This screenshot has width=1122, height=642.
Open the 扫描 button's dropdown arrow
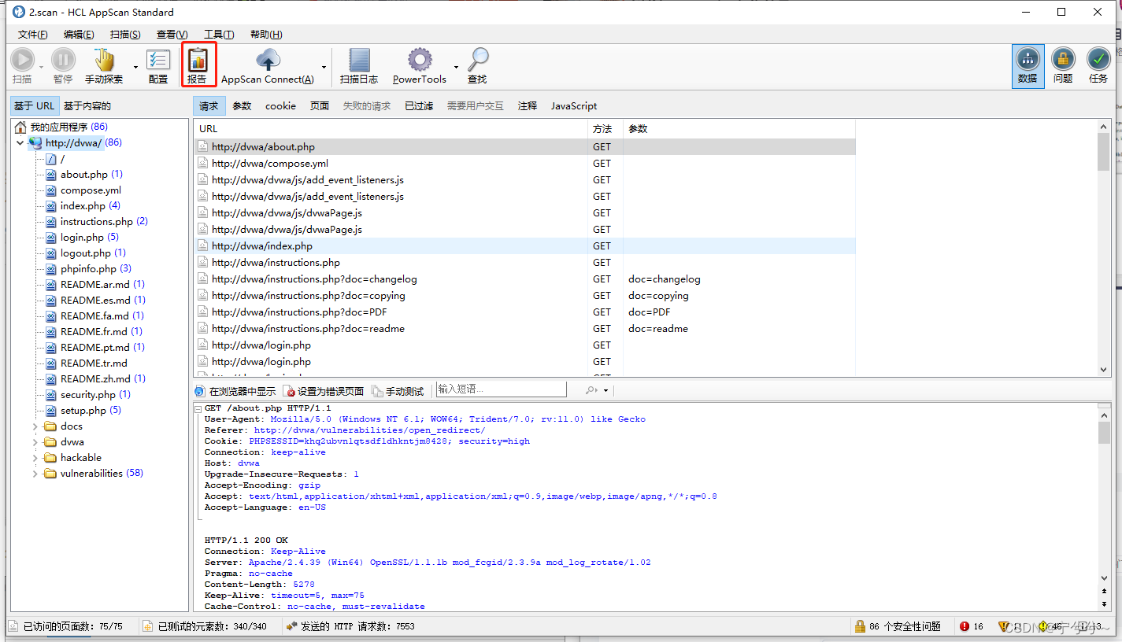pos(42,67)
